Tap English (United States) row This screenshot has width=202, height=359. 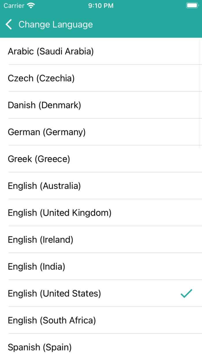pyautogui.click(x=55, y=293)
